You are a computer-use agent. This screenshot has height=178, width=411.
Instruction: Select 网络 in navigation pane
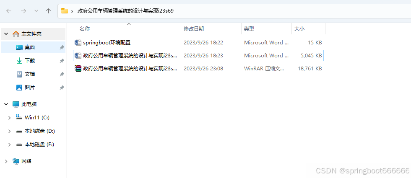26,161
